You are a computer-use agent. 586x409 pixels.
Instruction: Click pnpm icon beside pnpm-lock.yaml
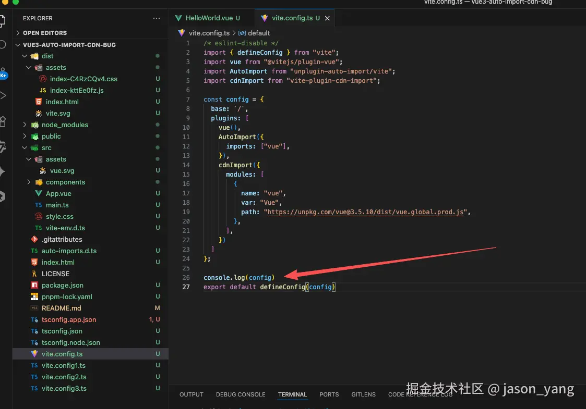(x=34, y=296)
